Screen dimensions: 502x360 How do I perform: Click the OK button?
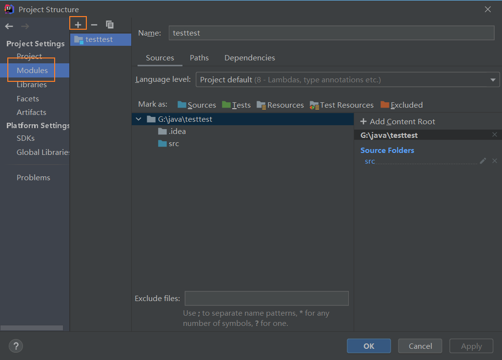tap(369, 346)
